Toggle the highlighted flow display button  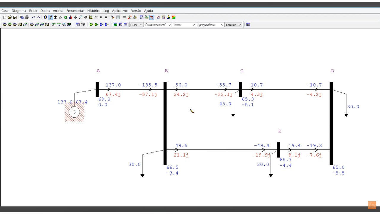click(x=152, y=18)
